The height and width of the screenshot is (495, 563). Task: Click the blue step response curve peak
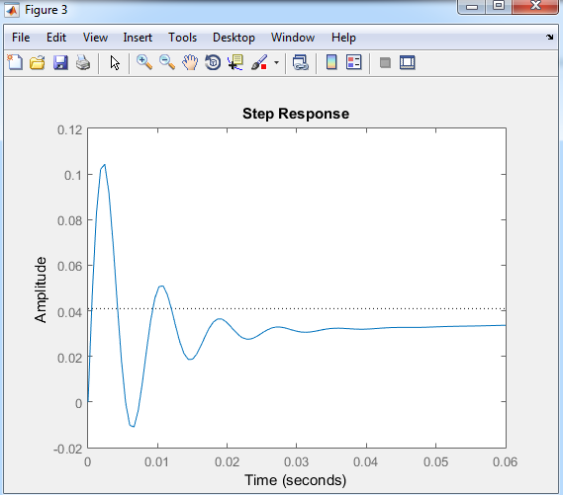[104, 165]
